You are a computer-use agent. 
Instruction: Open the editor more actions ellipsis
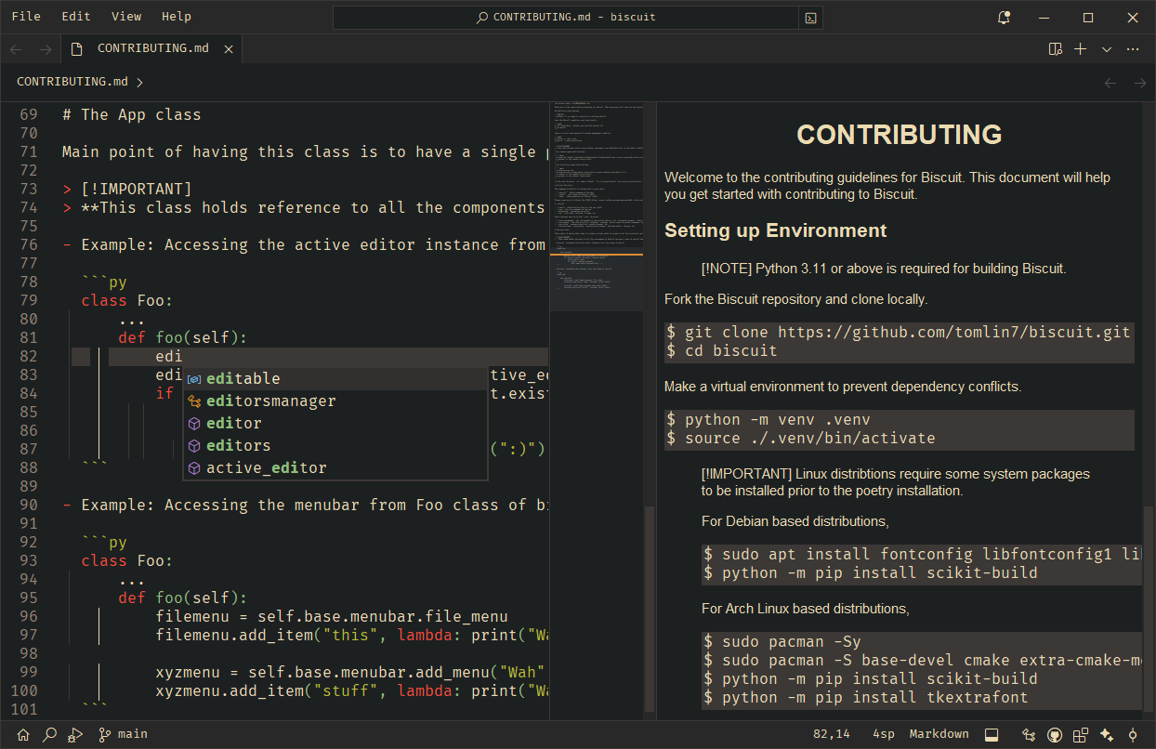click(x=1133, y=49)
